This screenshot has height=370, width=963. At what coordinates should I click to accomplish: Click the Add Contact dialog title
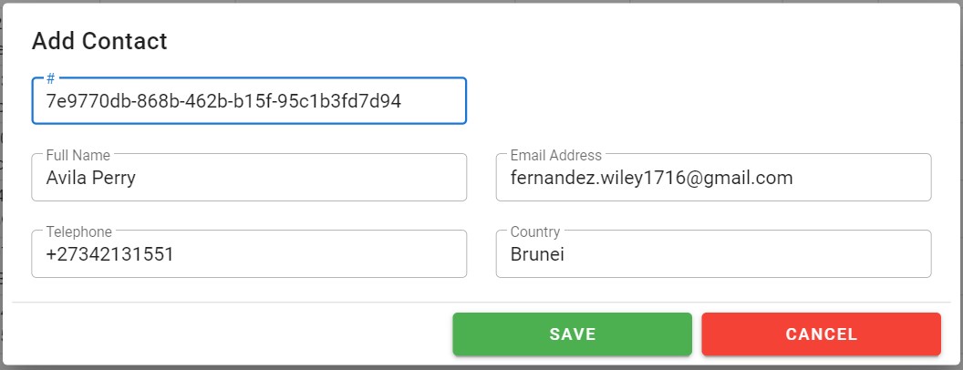[99, 41]
